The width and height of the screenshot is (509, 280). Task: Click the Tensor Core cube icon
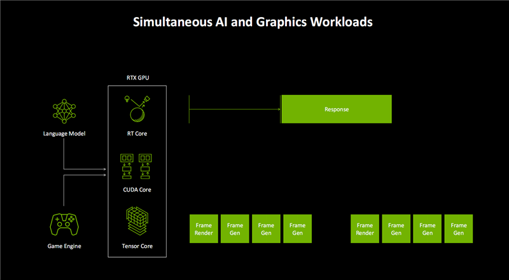tap(139, 222)
